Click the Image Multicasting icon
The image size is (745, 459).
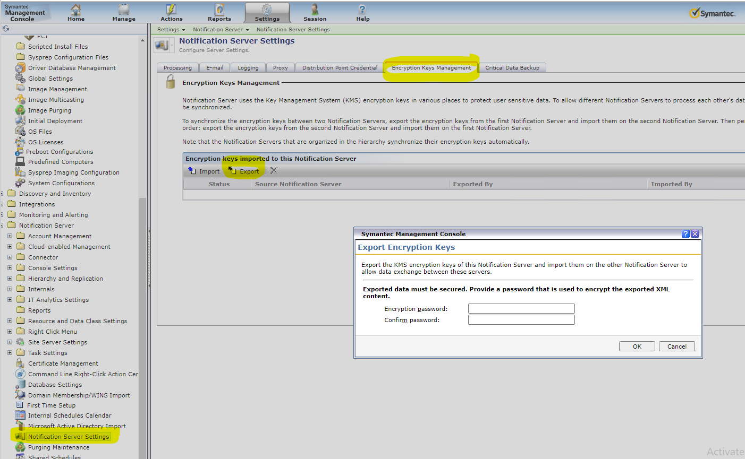click(x=20, y=99)
